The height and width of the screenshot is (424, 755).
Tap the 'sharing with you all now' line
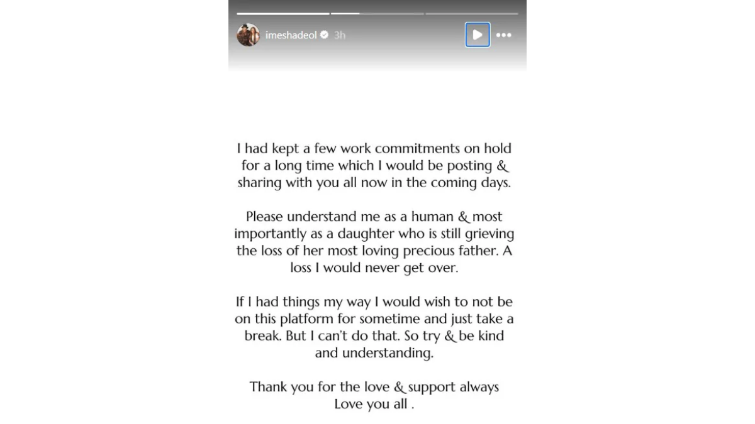[x=374, y=183]
